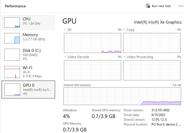This screenshot has width=184, height=133.
Task: Select the Wi-Fi performance entry
Action: (28, 72)
